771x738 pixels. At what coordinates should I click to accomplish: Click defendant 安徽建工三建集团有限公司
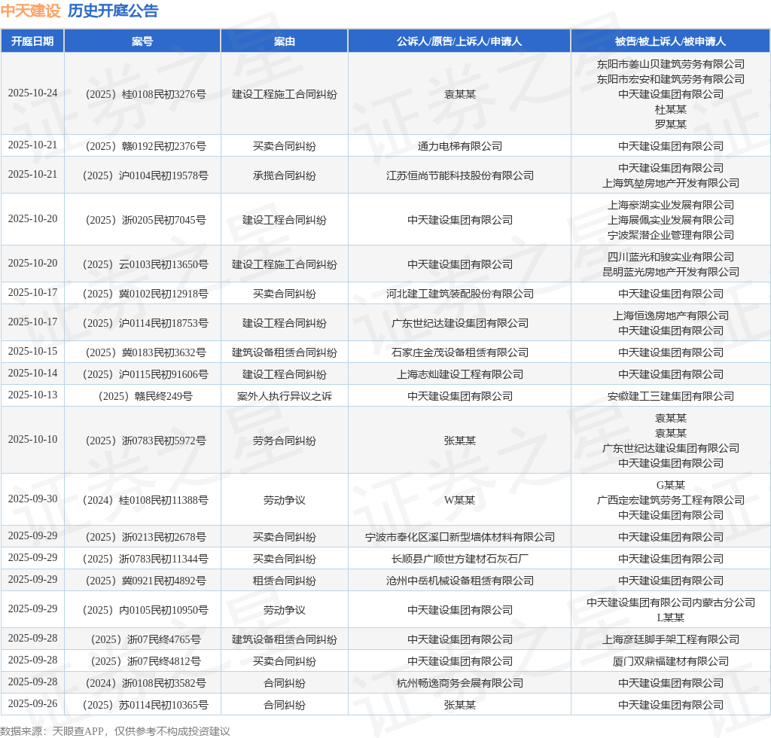671,396
